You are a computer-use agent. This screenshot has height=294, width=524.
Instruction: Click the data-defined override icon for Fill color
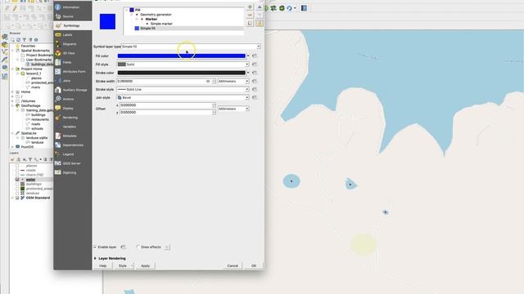[x=255, y=56]
